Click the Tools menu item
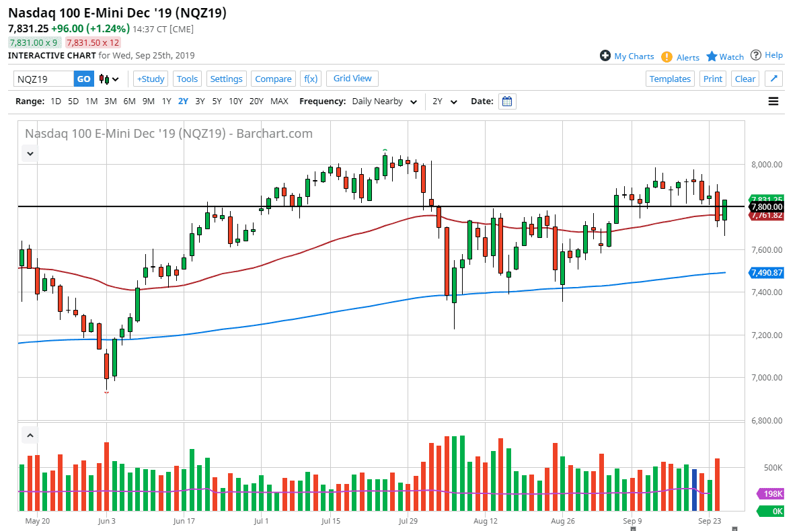This screenshot has height=531, width=799. point(187,79)
